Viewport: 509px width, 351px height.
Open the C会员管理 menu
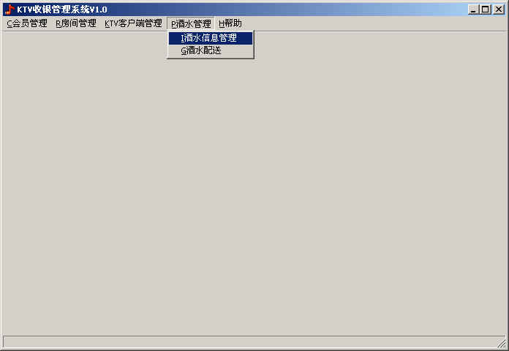(27, 23)
